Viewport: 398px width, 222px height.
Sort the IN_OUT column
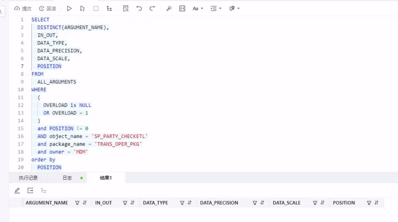133,203
